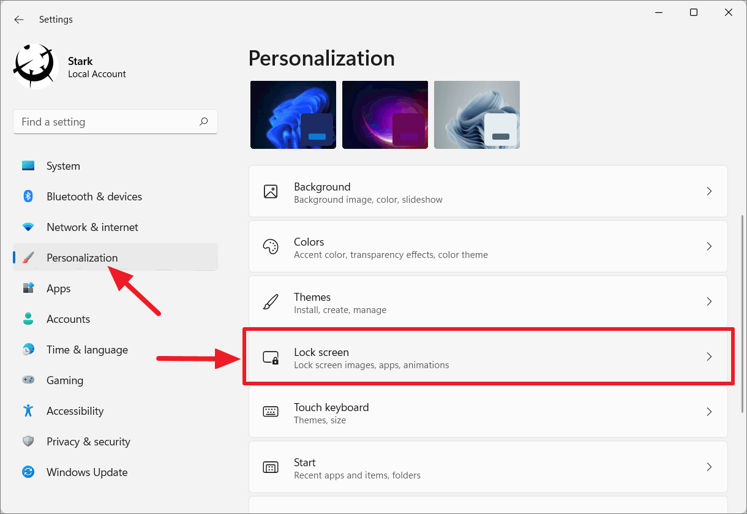Click the Gaming controller icon

28,380
